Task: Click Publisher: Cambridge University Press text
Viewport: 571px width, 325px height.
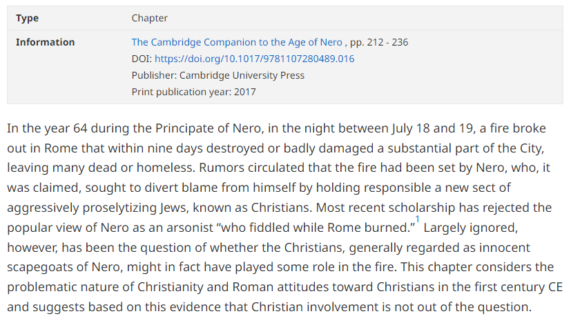Action: (217, 75)
